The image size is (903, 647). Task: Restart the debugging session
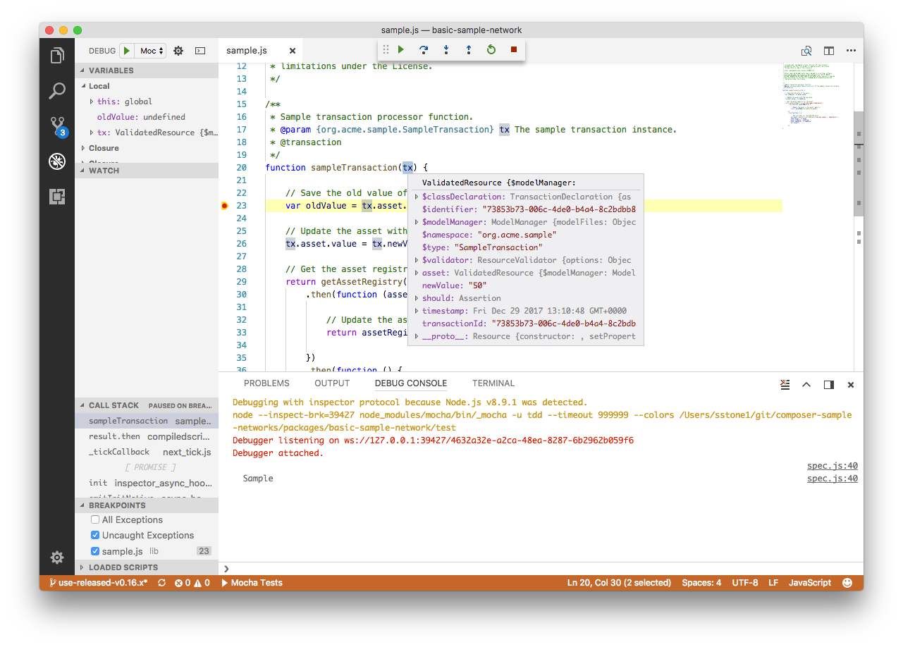click(491, 49)
